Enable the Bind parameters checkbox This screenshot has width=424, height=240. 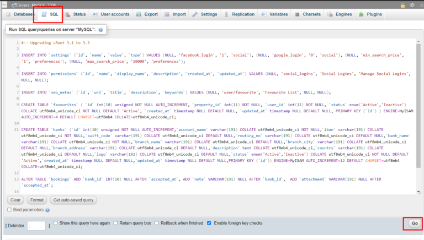pos(9,210)
